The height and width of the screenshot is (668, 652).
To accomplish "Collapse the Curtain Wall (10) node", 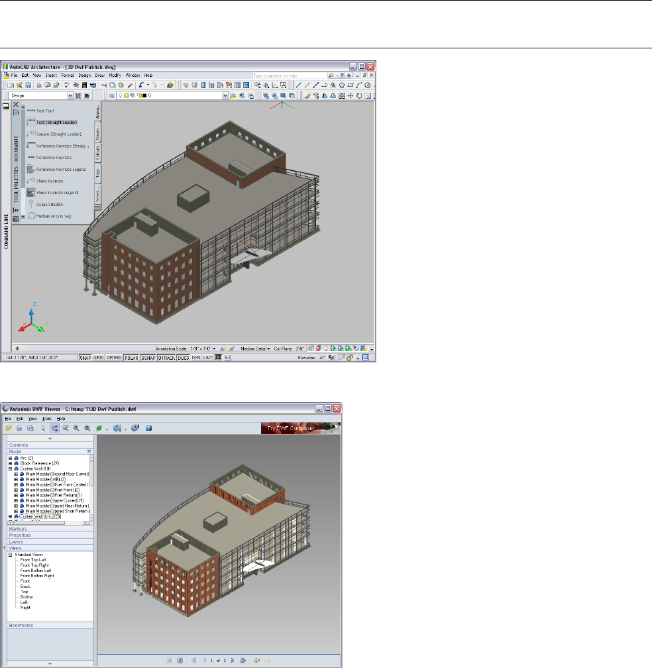I will point(10,469).
